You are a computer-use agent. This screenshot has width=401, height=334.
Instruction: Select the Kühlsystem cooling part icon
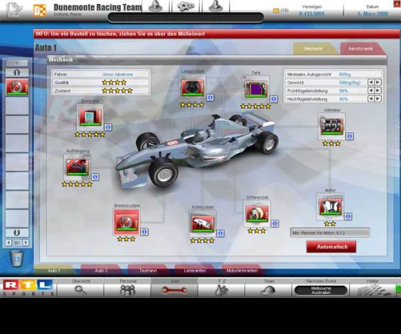(x=203, y=223)
